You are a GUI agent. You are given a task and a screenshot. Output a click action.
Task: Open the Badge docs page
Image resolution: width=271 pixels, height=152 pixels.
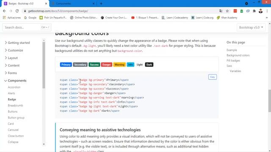coord(12,99)
